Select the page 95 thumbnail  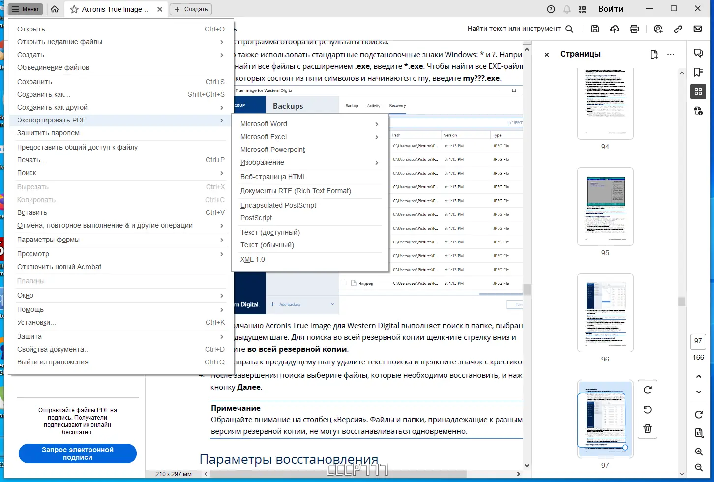[605, 207]
